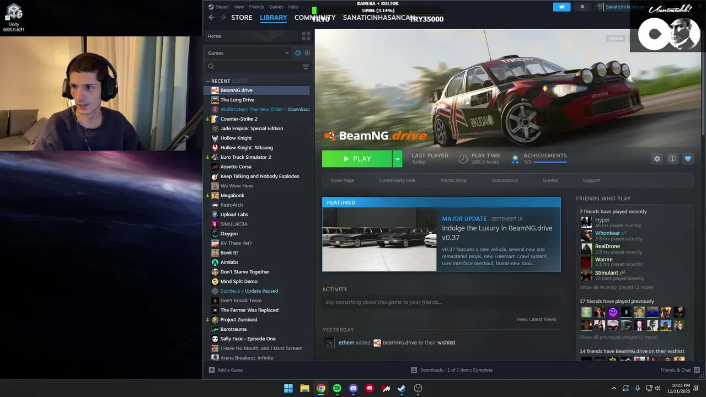Switch to the STORE tab
The height and width of the screenshot is (397, 706).
[x=242, y=18]
